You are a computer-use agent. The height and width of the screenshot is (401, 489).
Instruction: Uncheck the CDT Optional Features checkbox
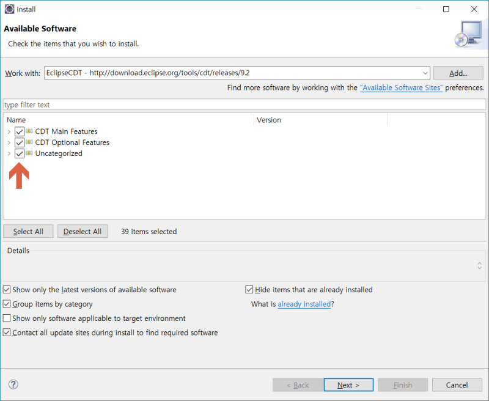(x=20, y=142)
